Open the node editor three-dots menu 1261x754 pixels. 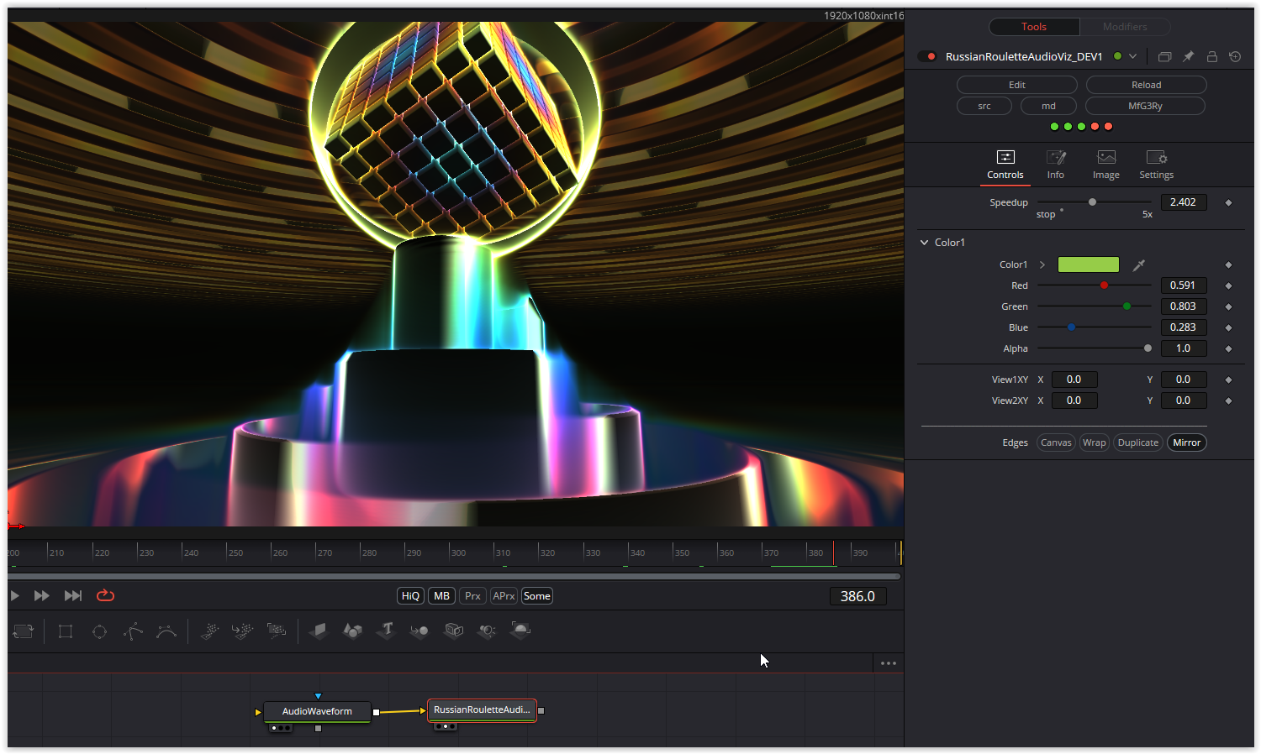889,663
